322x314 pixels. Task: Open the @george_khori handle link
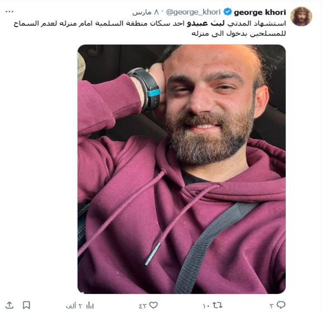(x=193, y=12)
